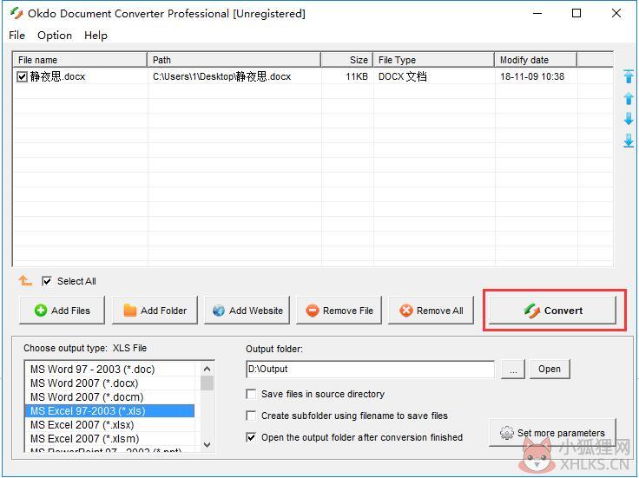Enable Create subfolder using filename option
This screenshot has height=478, width=639.
[251, 416]
